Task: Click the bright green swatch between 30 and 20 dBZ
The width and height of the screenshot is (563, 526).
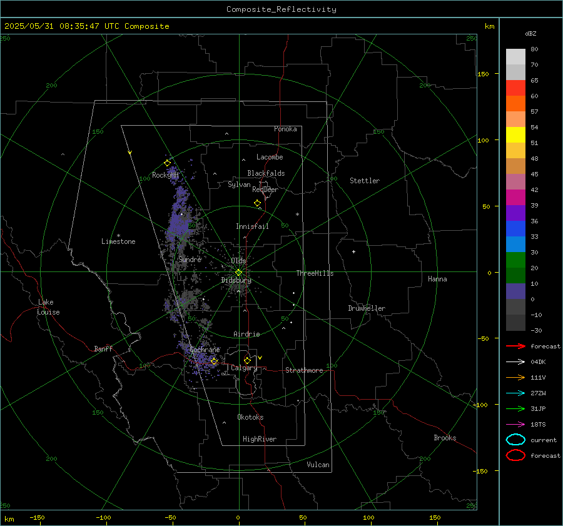Action: click(515, 260)
